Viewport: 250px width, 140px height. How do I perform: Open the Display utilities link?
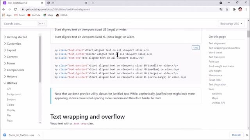point(11,110)
